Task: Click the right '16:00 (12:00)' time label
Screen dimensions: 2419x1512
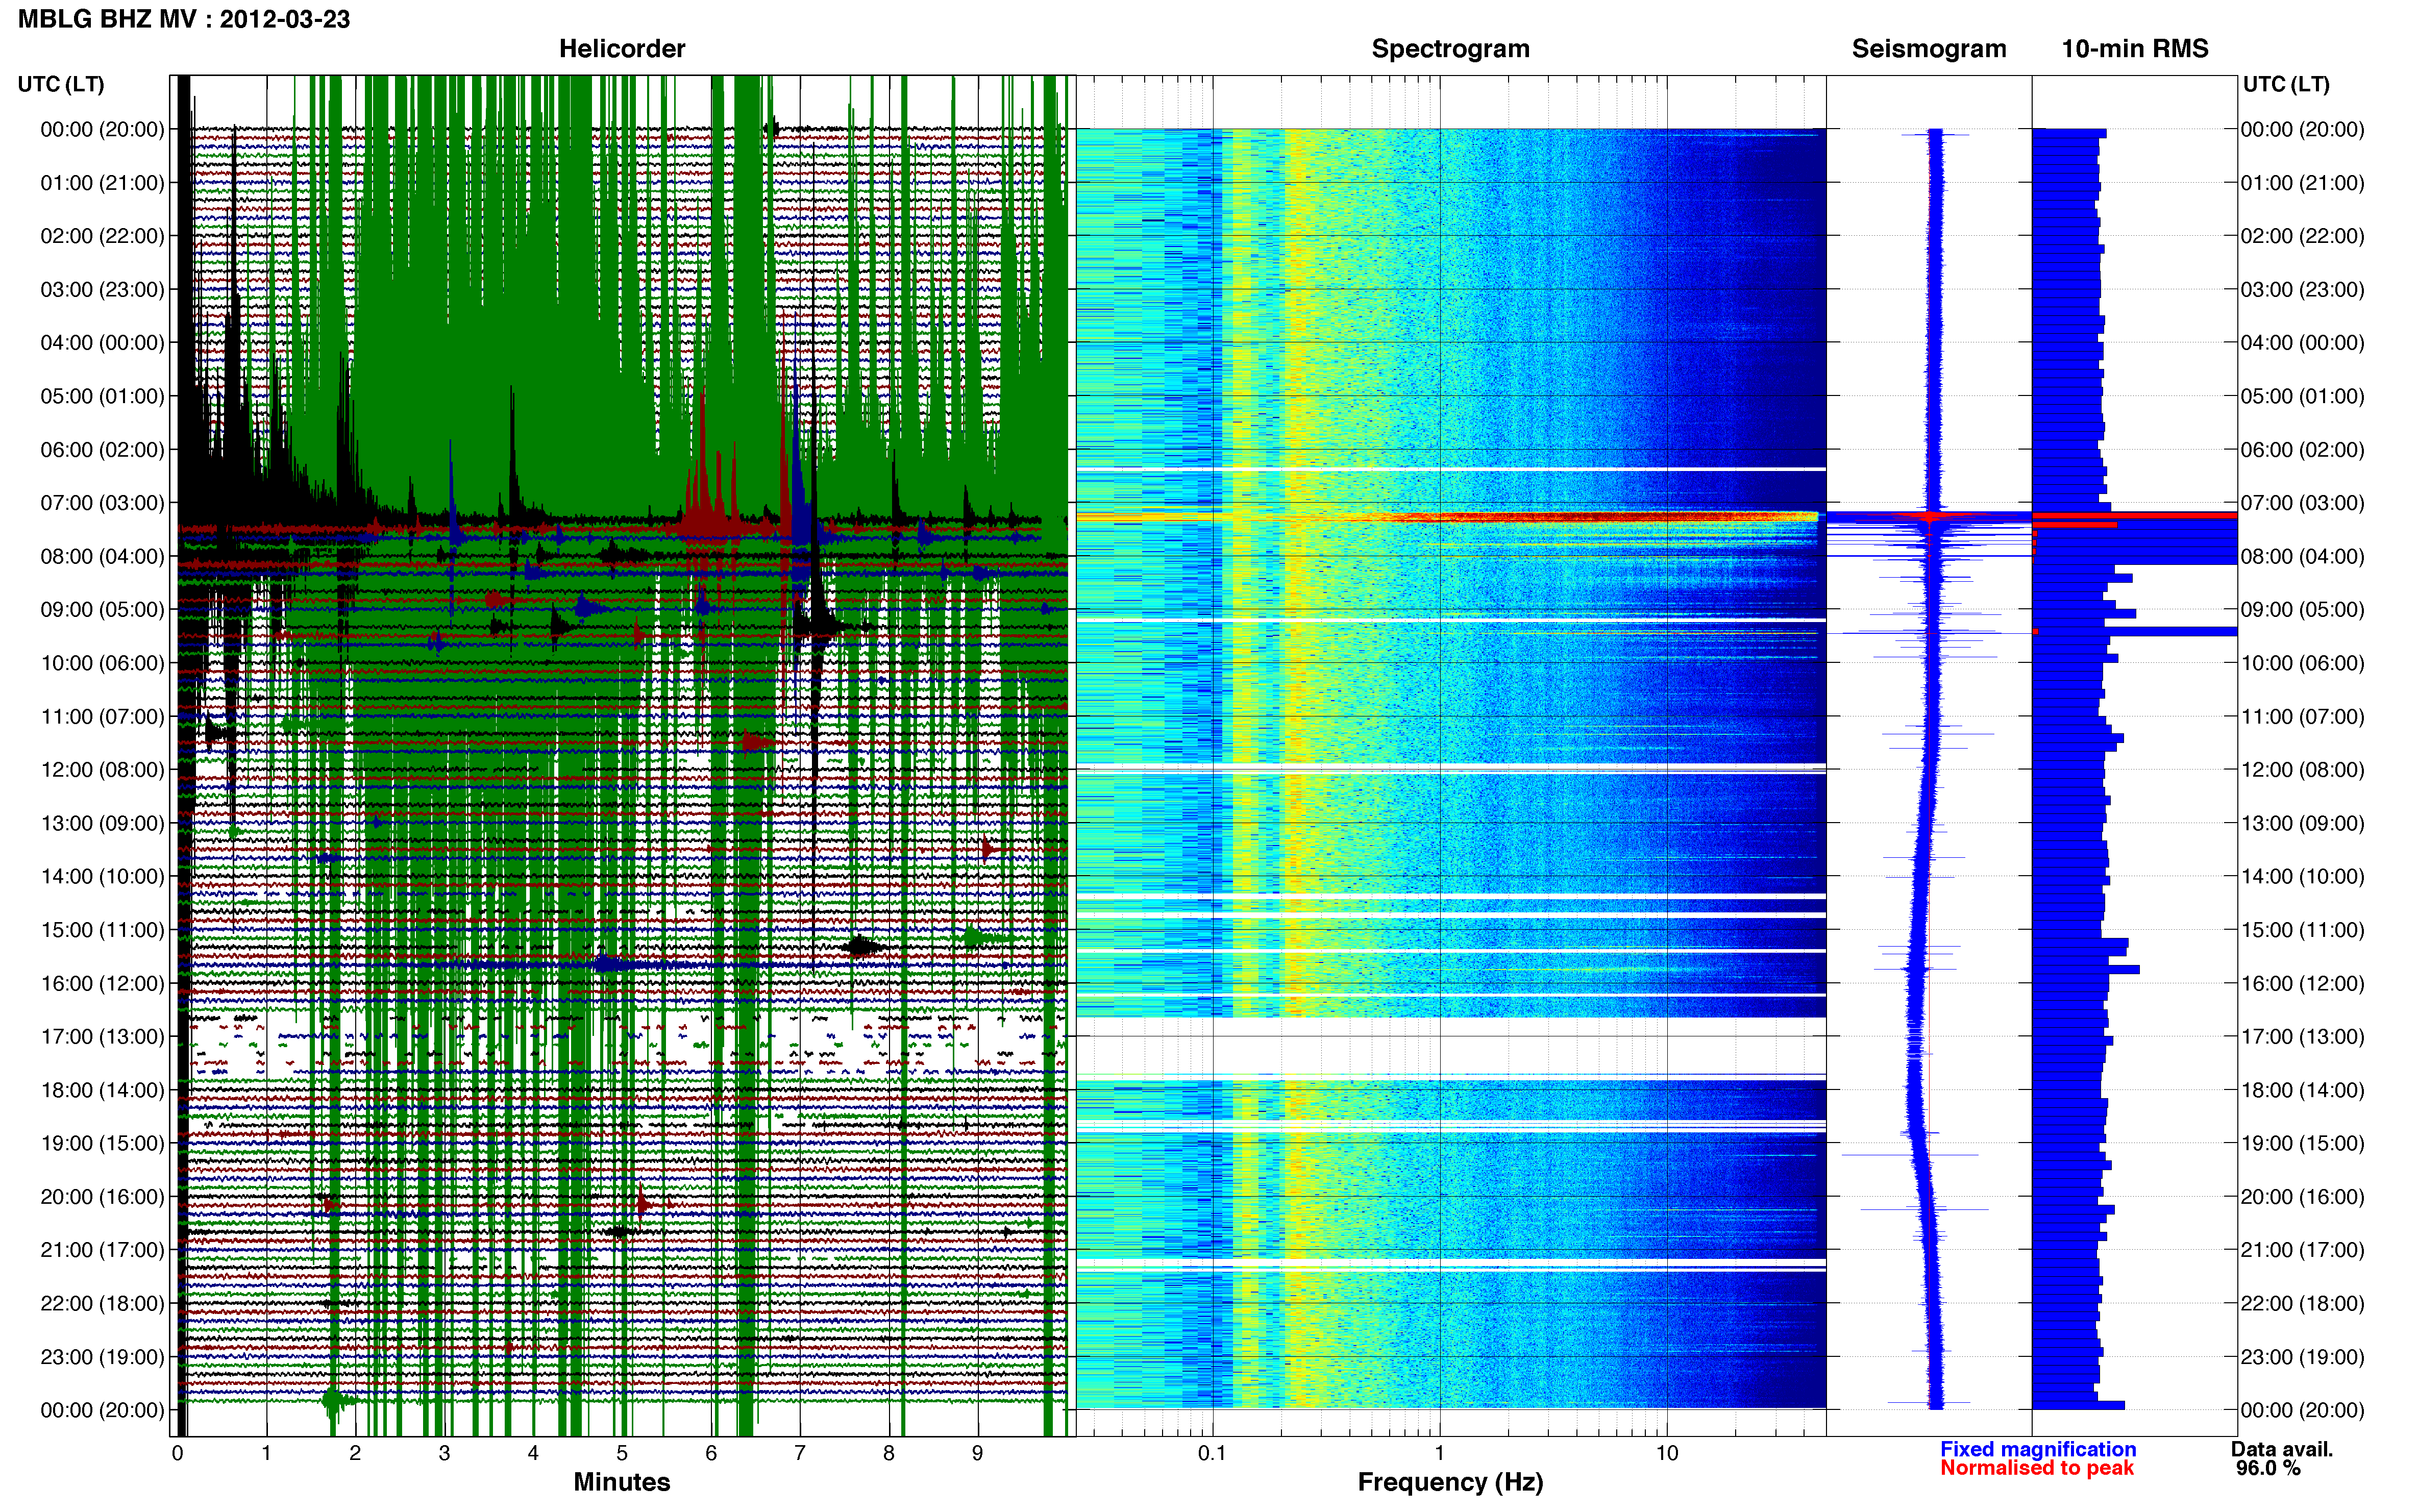Action: (2302, 983)
